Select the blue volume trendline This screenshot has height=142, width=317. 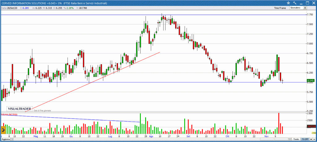pos(71,119)
